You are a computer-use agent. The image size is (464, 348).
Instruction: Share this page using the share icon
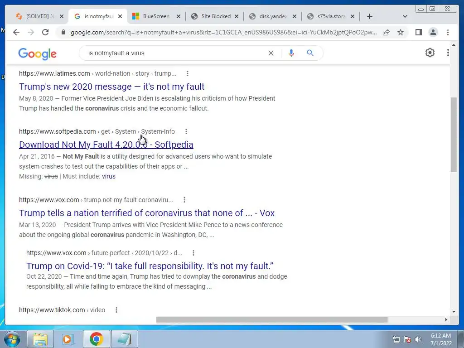386,32
